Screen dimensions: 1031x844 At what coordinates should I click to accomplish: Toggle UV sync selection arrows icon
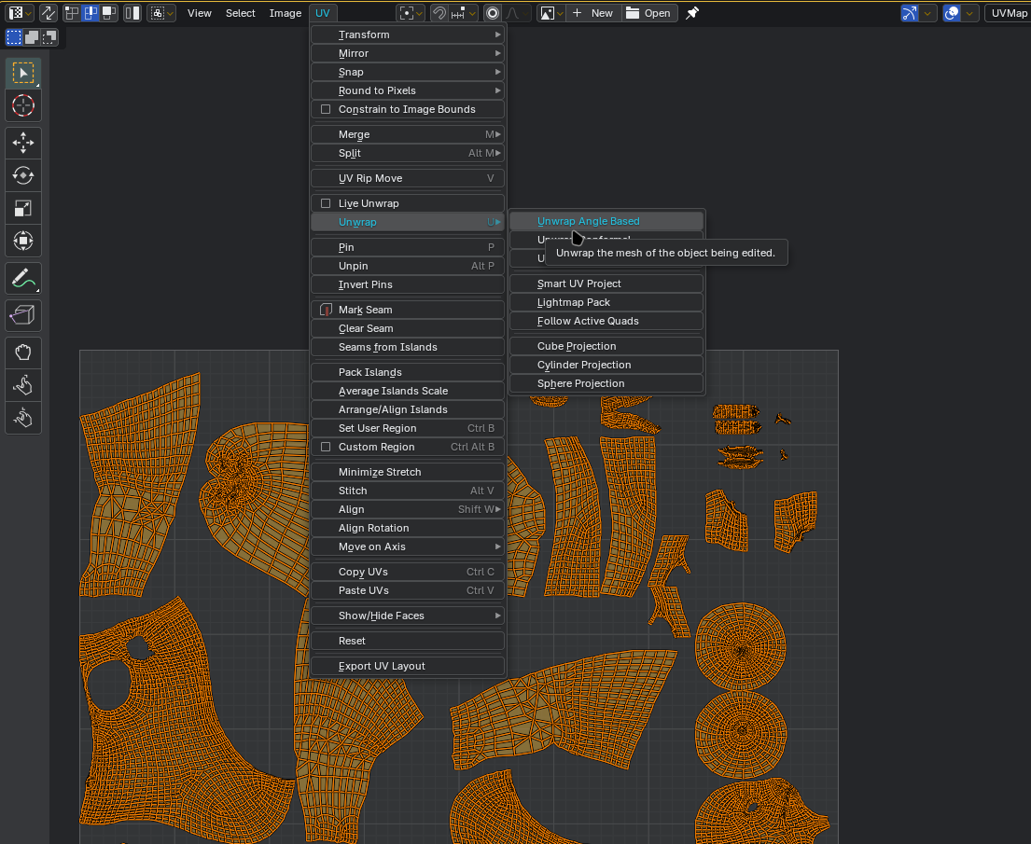coord(49,13)
